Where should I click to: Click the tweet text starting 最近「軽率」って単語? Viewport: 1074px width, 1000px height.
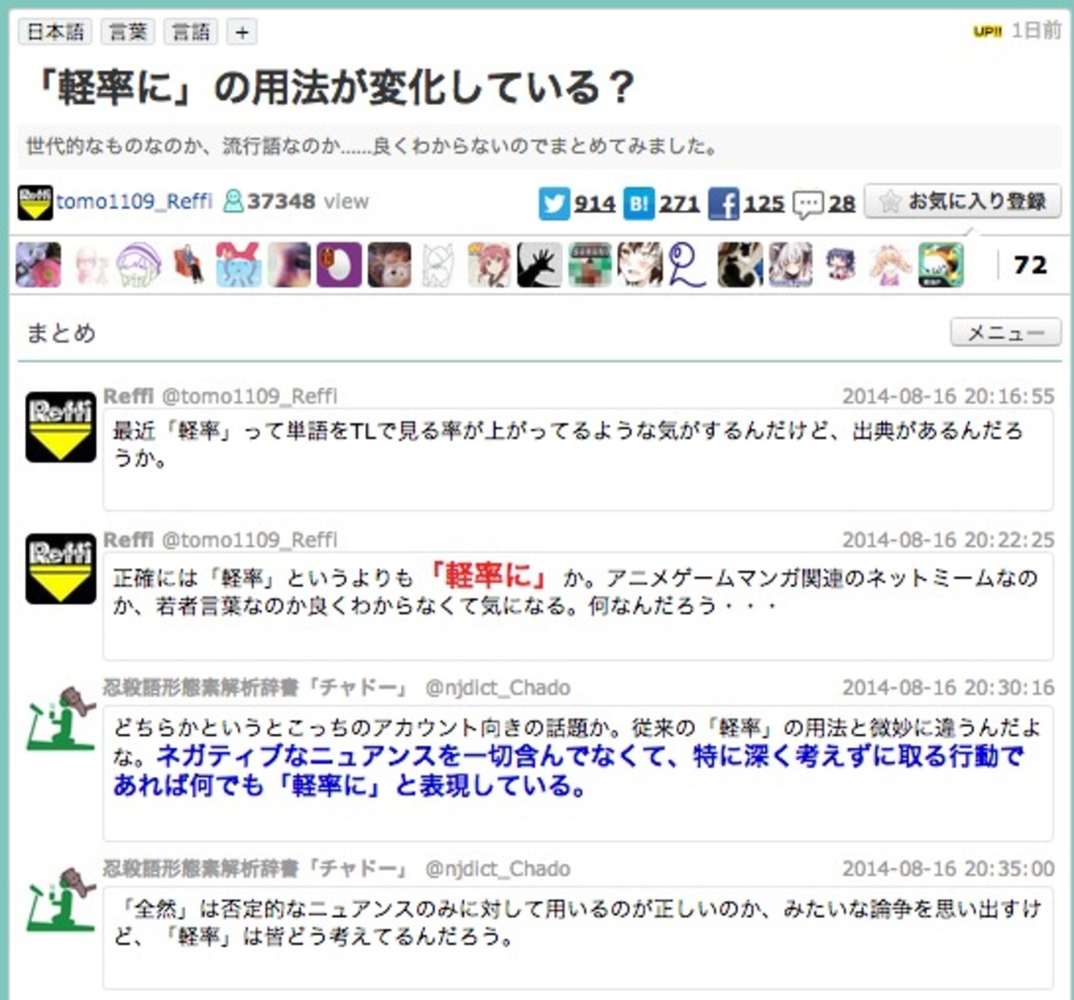(568, 445)
